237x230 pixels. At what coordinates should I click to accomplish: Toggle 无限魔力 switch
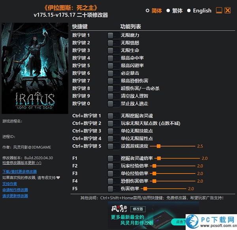click(113, 36)
